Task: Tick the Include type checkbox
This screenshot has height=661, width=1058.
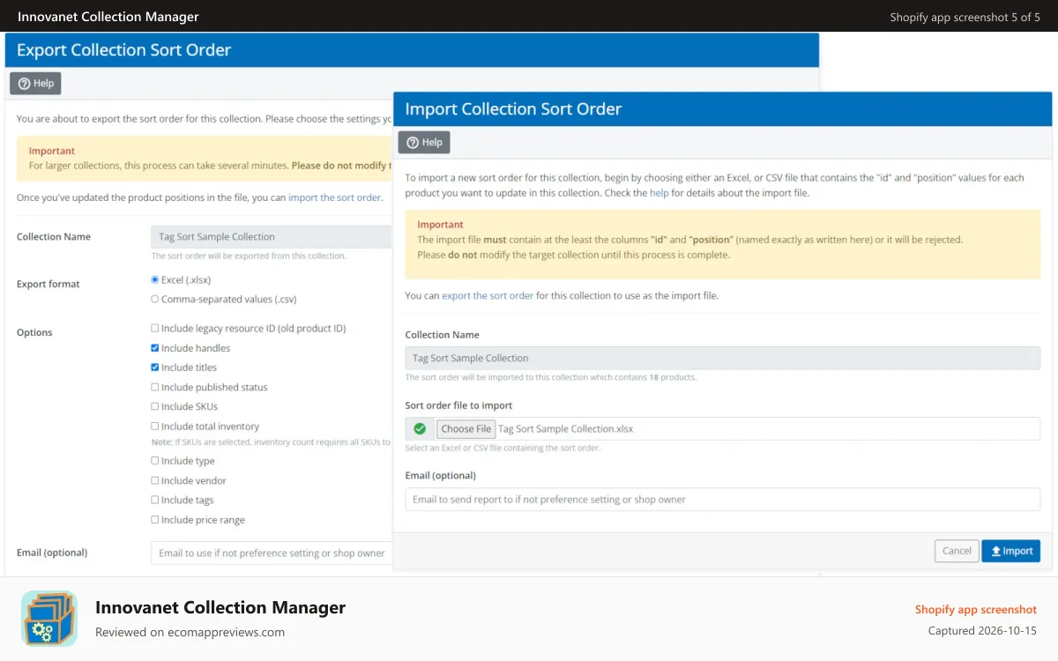Action: coord(155,461)
